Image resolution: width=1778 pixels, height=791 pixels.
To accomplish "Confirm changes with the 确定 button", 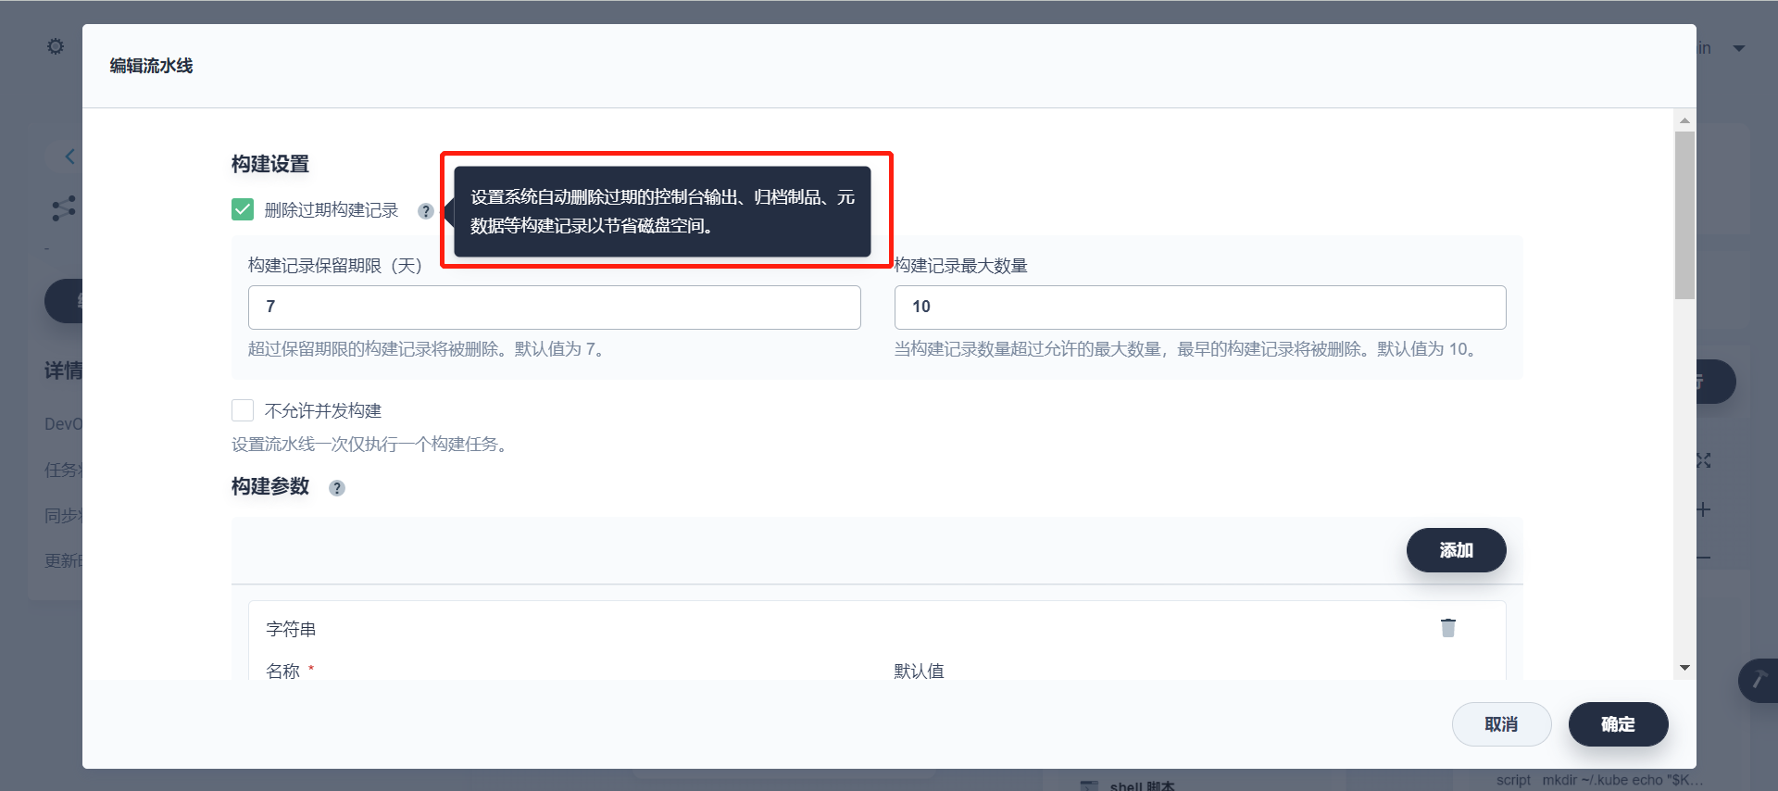I will [x=1618, y=724].
